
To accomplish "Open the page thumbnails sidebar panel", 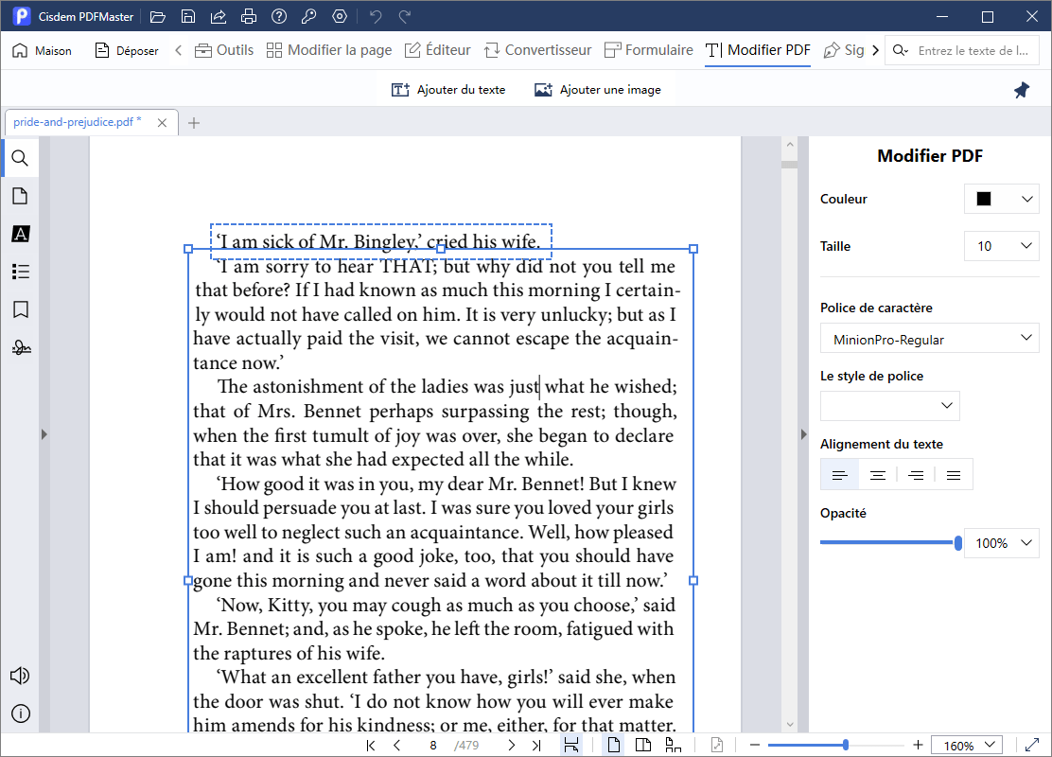I will point(21,196).
